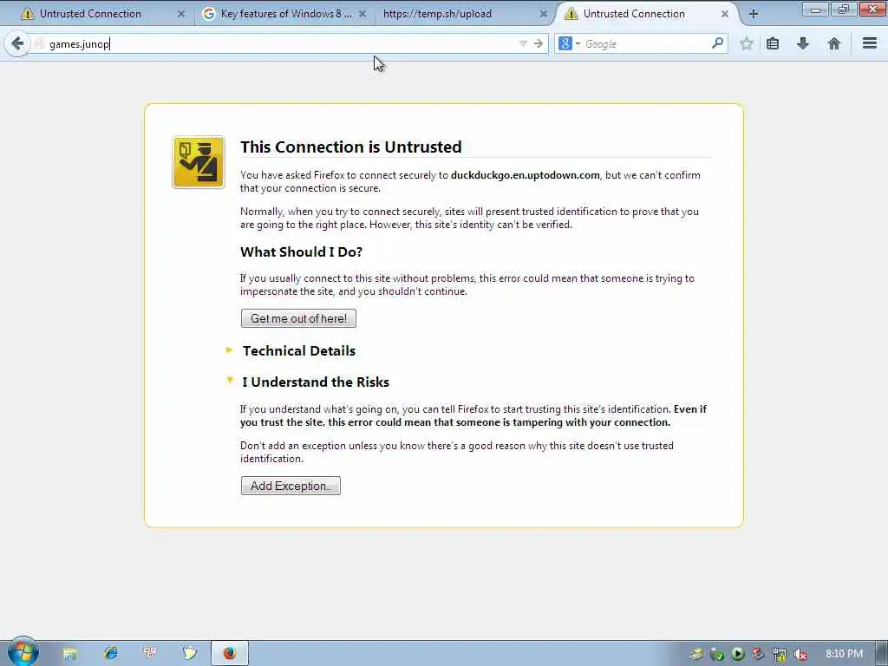This screenshot has width=888, height=666.
Task: Open the Windows Start menu orb
Action: tap(23, 651)
